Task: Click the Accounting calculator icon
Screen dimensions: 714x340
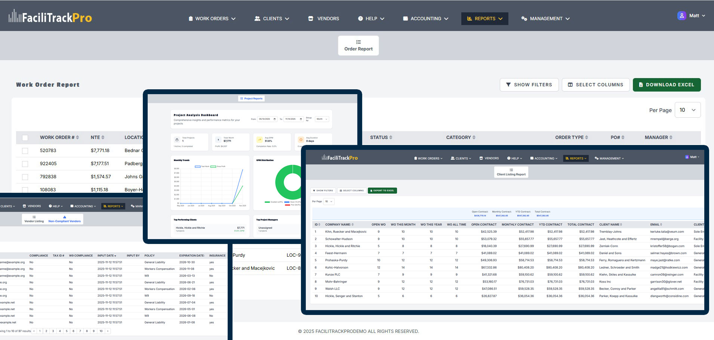Action: click(405, 18)
